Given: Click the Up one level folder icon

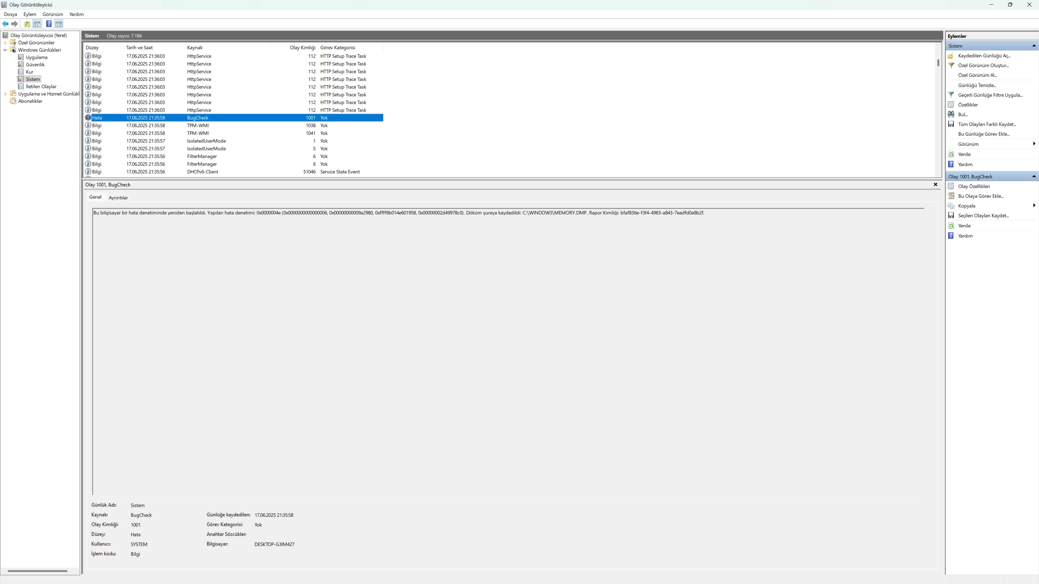Looking at the screenshot, I should tap(27, 24).
